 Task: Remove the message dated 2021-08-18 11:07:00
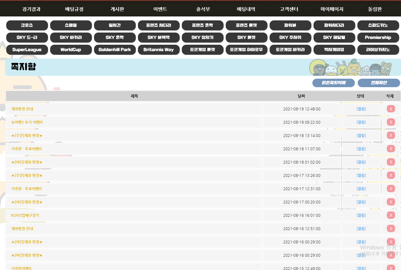(x=391, y=149)
